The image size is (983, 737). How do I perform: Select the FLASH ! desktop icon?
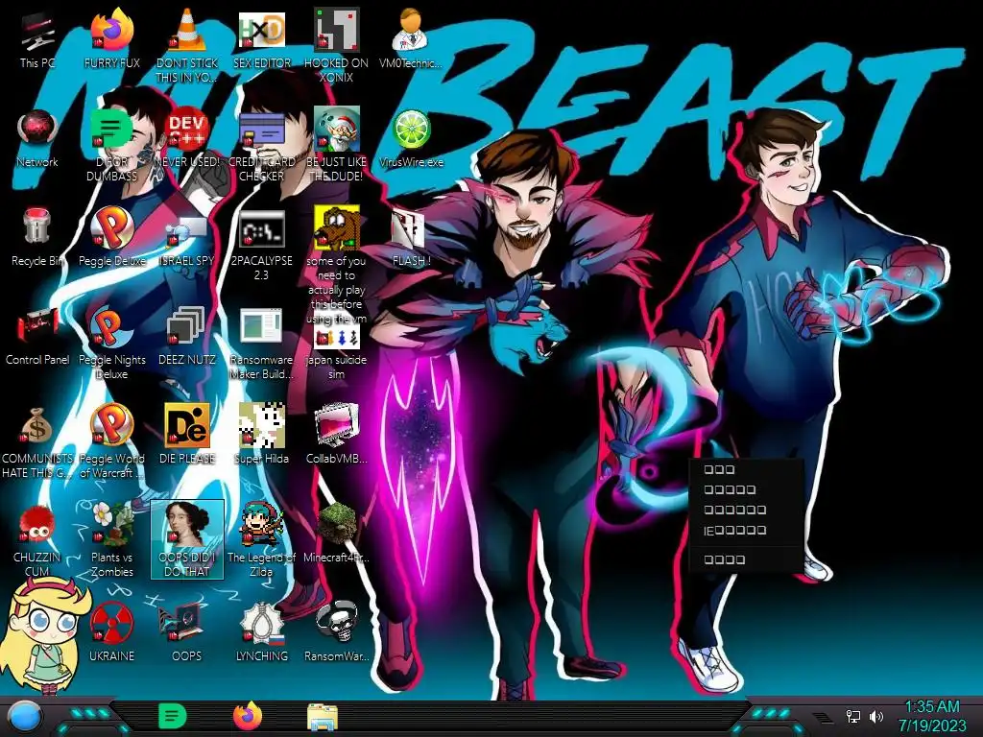(411, 237)
